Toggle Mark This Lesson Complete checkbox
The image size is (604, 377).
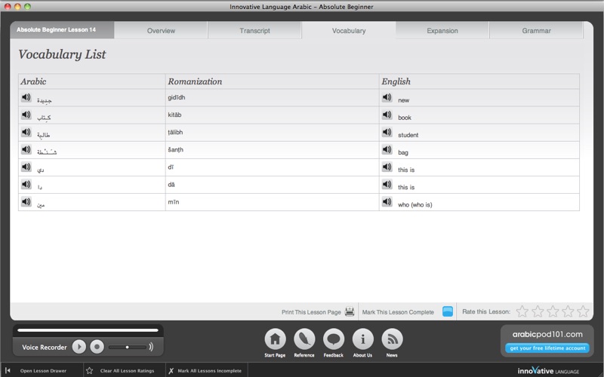pos(448,311)
